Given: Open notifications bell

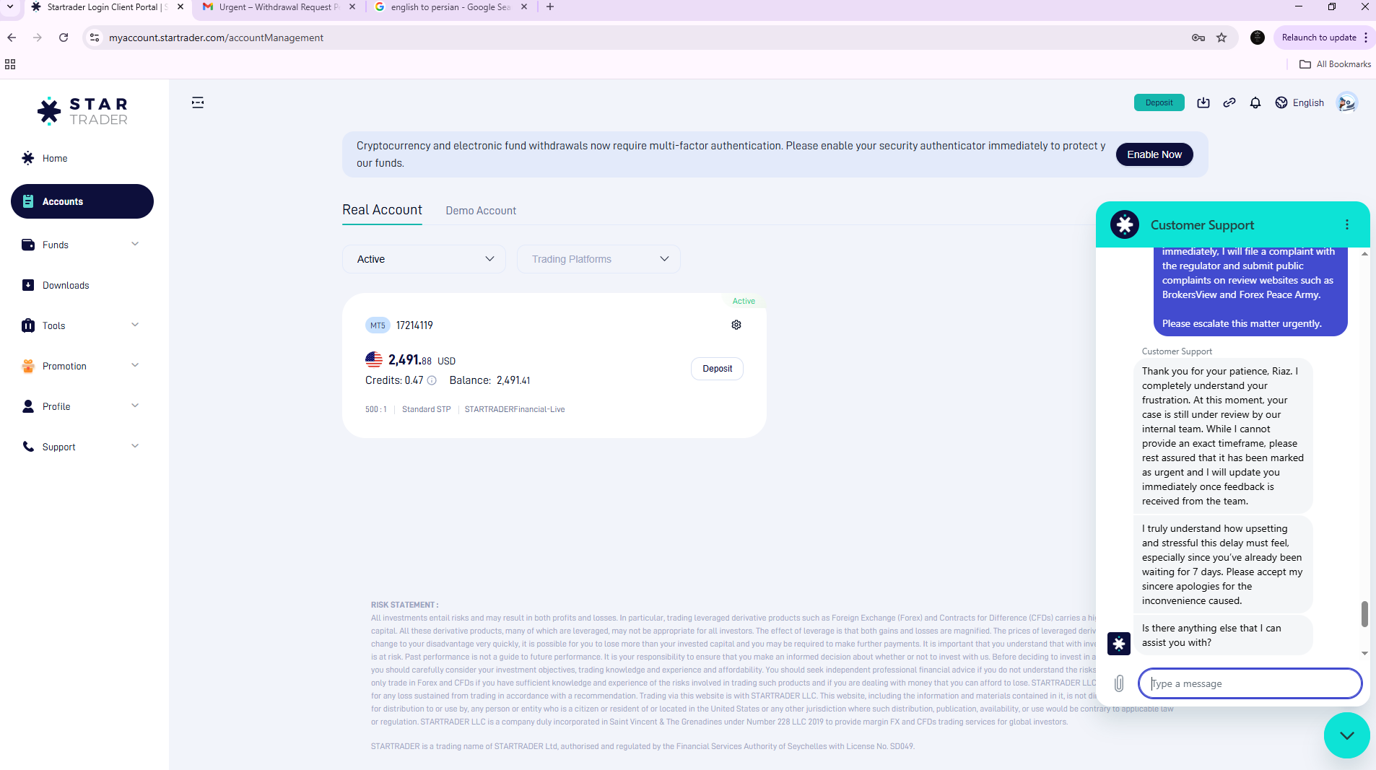Looking at the screenshot, I should click(1255, 102).
